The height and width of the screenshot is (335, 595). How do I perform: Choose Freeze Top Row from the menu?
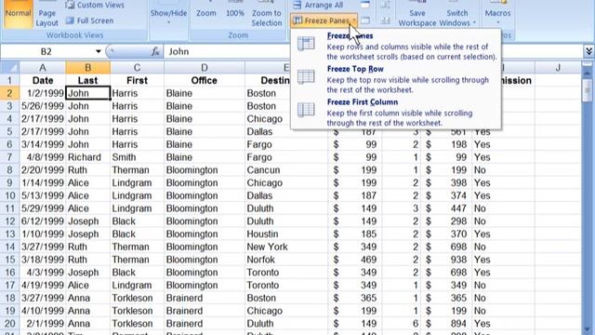coord(396,79)
